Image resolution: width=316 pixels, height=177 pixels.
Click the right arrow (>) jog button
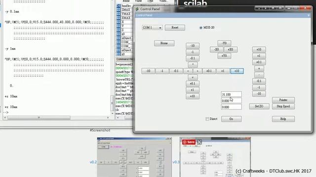point(197,71)
